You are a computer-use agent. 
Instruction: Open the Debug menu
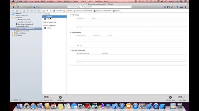[76, 1]
